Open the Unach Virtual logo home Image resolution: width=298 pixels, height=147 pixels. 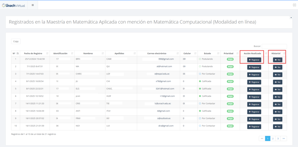[13, 5]
